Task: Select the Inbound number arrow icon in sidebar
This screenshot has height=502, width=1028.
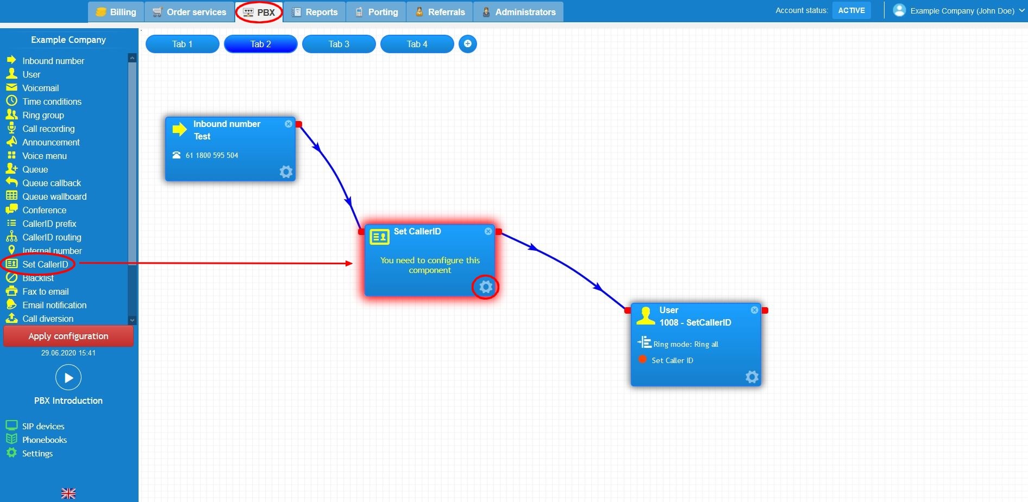Action: pos(11,60)
